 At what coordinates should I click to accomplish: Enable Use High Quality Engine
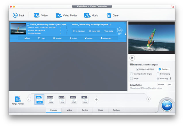click(131, 74)
